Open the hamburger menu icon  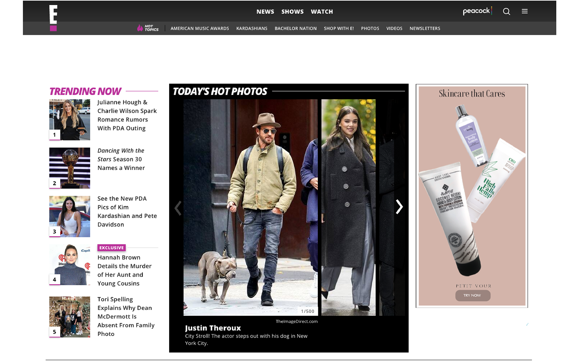pyautogui.click(x=525, y=11)
